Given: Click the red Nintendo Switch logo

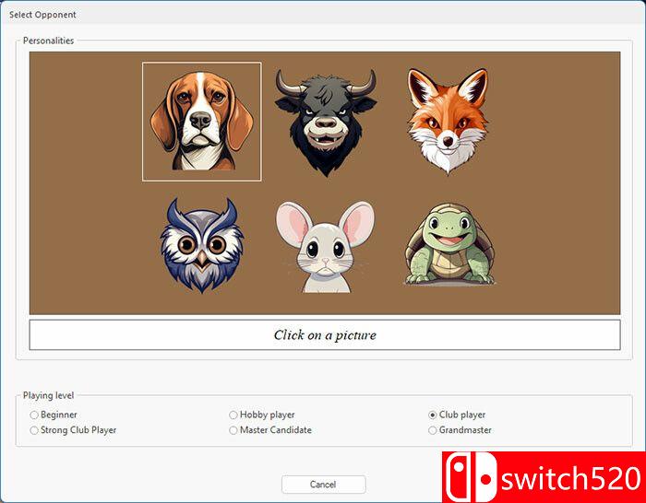Looking at the screenshot, I should point(471,477).
